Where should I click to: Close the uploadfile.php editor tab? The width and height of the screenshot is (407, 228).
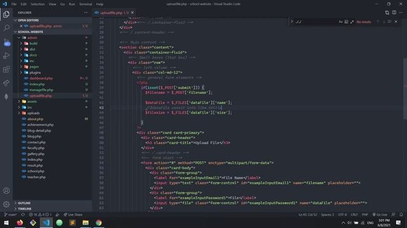132,13
